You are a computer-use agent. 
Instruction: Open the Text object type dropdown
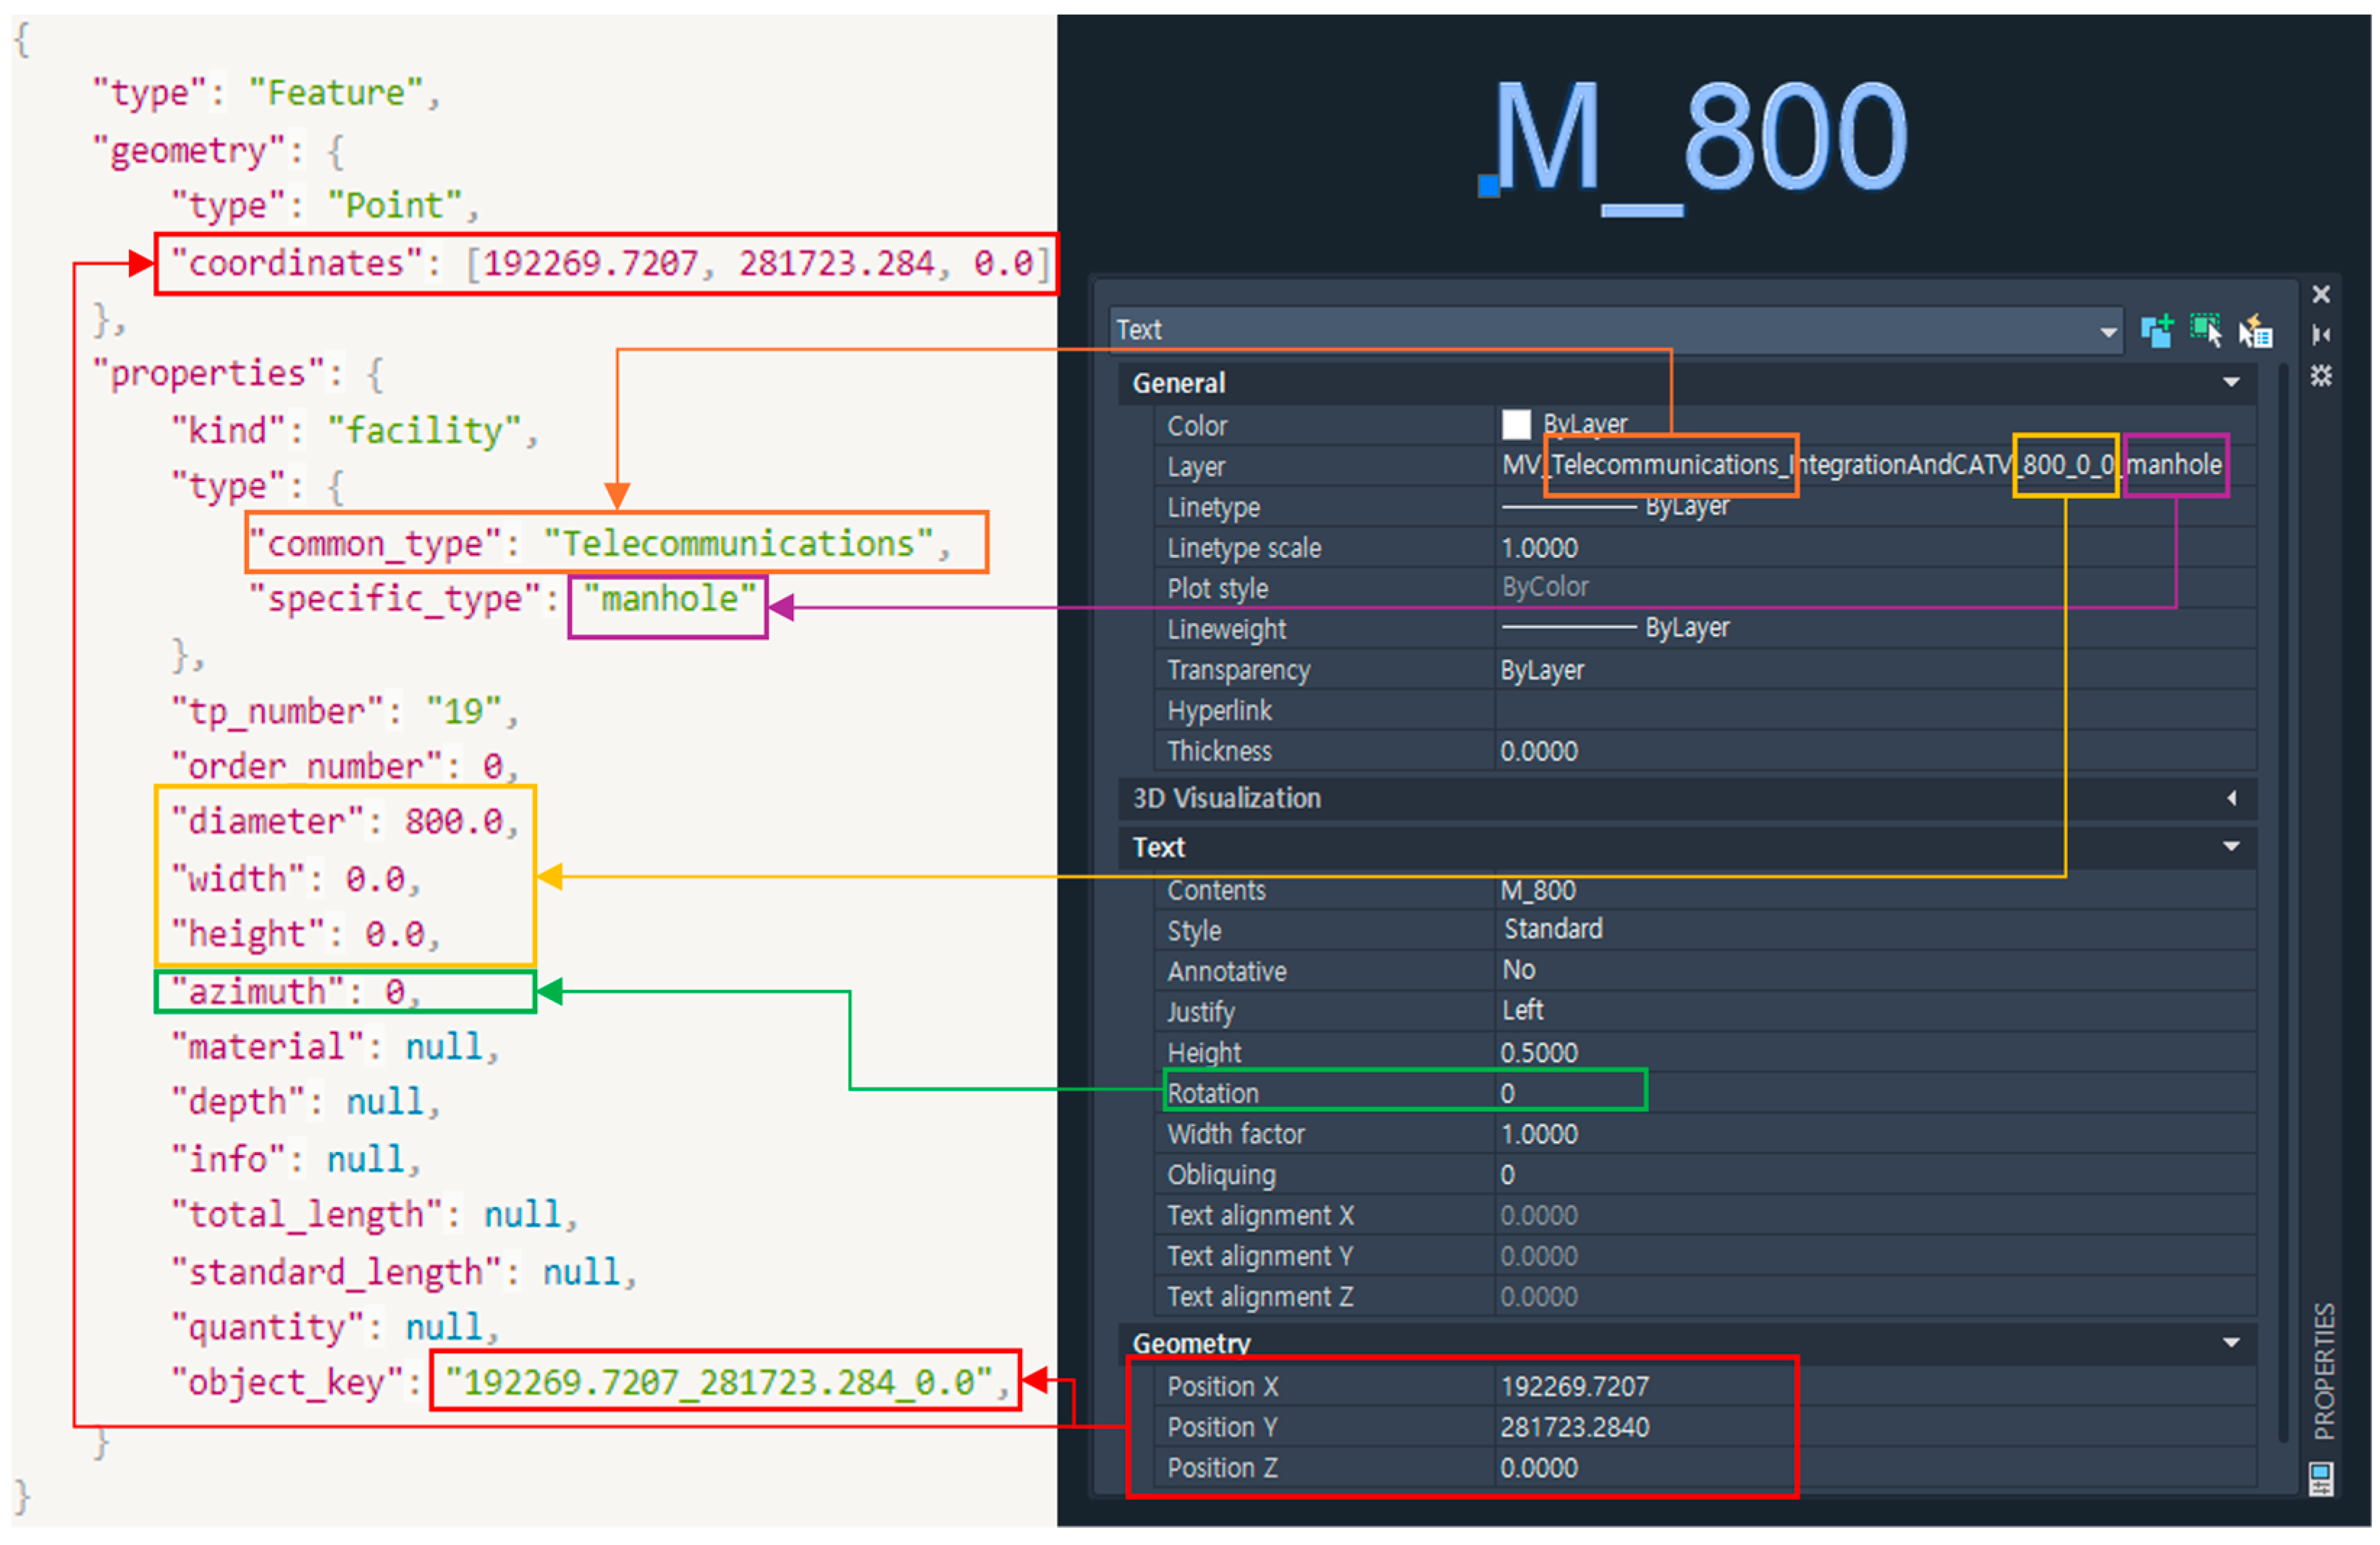point(2108,332)
